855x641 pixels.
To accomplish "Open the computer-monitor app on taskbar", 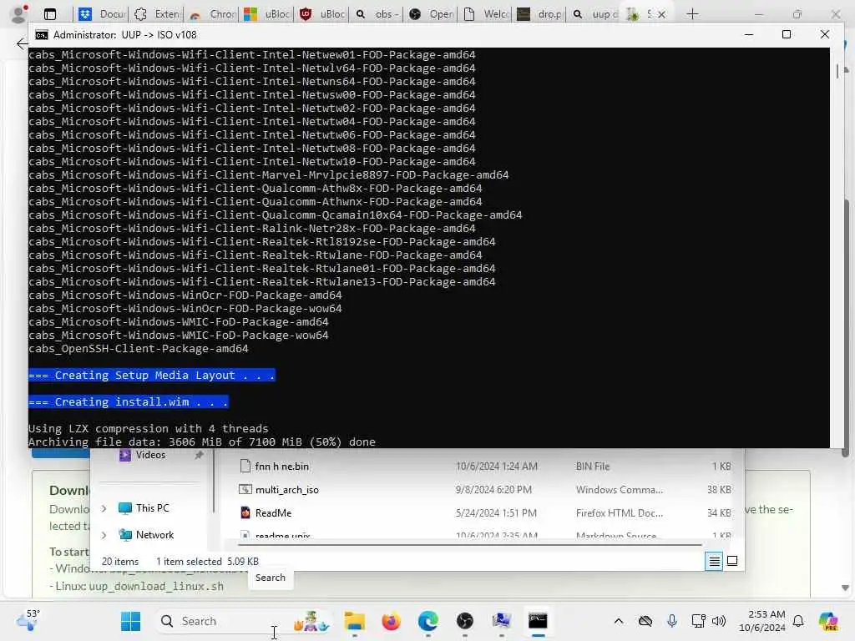I will point(501,621).
